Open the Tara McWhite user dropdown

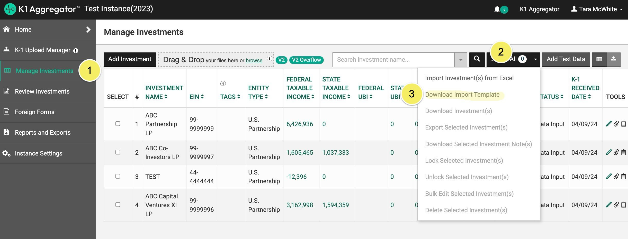(x=597, y=9)
